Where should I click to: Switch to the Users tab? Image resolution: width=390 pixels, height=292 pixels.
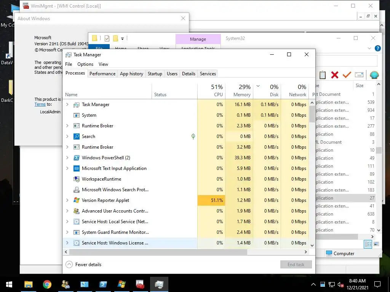point(172,74)
